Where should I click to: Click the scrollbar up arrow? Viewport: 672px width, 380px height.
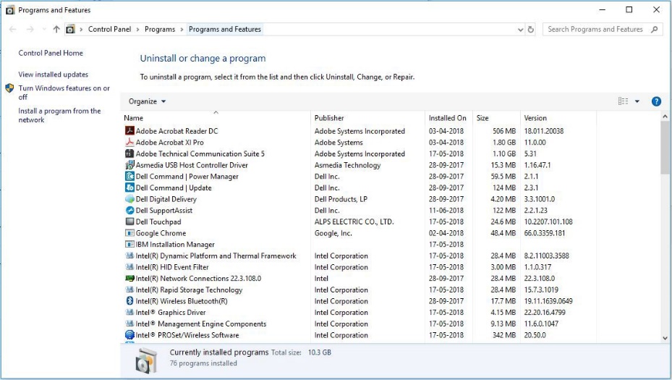(665, 117)
